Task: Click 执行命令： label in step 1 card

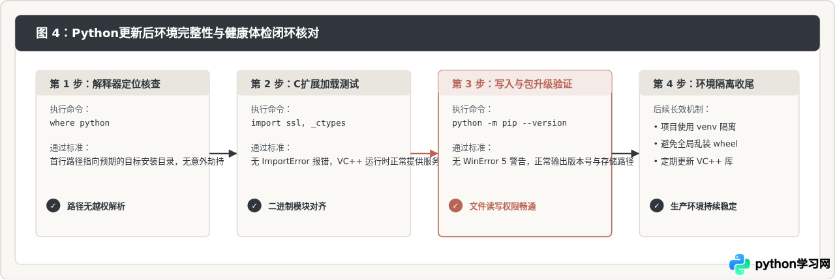Action: coord(70,109)
